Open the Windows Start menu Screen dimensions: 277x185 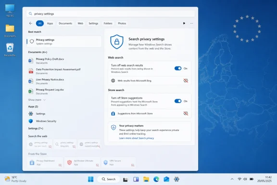(x=90, y=179)
